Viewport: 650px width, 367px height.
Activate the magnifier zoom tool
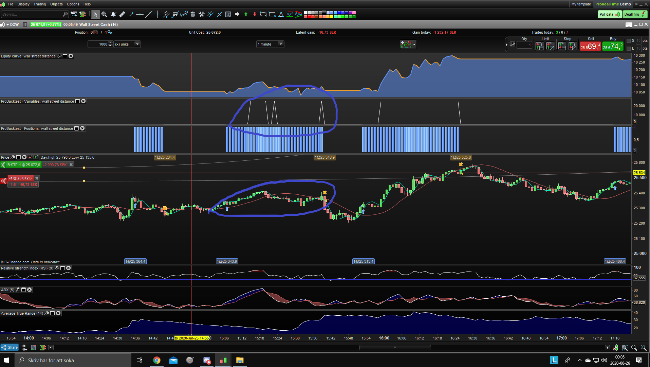(x=104, y=14)
